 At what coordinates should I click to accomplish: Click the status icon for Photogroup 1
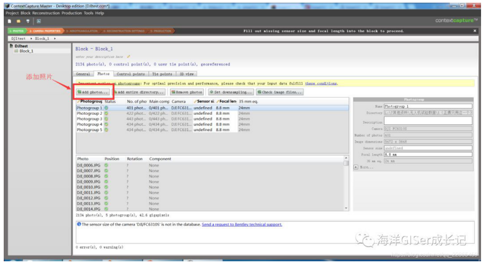pos(107,108)
